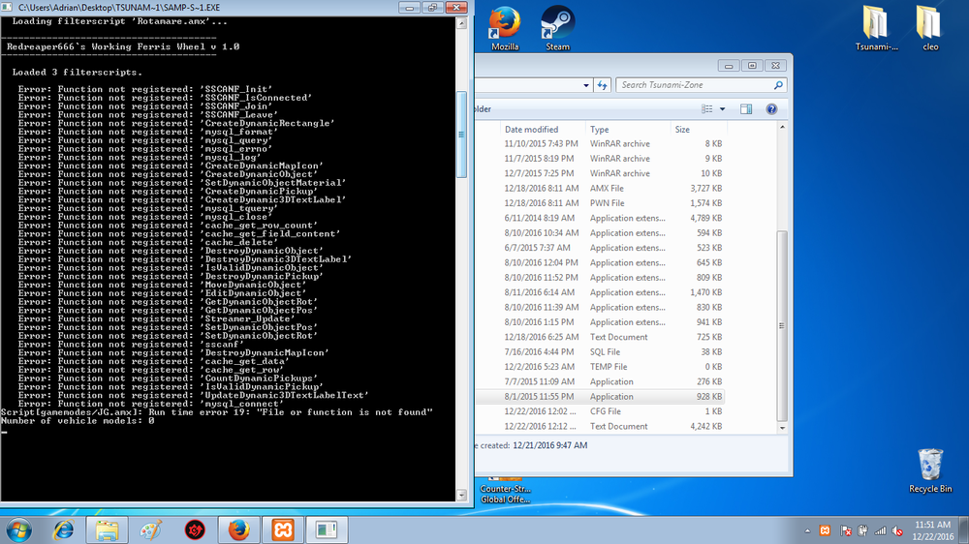Click the network signal tray icon
This screenshot has width=969, height=544.
880,530
